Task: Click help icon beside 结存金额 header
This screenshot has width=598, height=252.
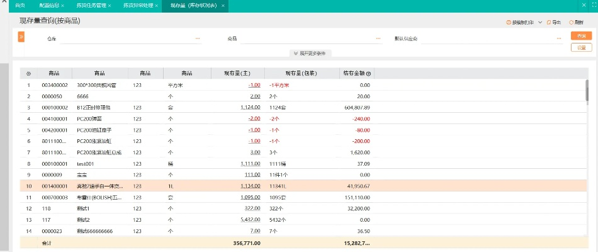Action: pyautogui.click(x=368, y=74)
